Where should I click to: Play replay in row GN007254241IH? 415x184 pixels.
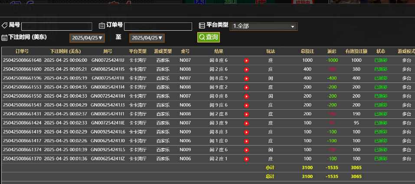pyautogui.click(x=246, y=96)
